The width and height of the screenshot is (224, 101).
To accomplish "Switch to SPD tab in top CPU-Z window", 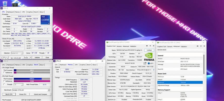I will (x=23, y=12).
